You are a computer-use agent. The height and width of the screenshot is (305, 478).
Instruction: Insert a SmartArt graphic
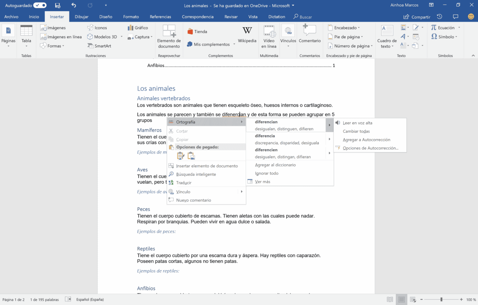coord(99,46)
